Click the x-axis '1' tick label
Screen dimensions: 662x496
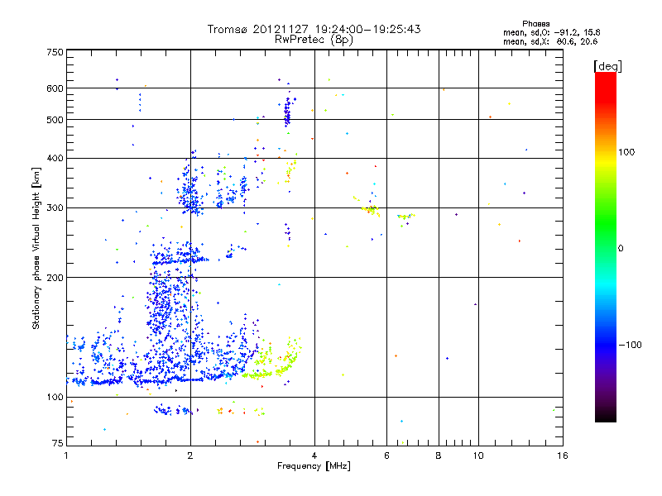66,455
